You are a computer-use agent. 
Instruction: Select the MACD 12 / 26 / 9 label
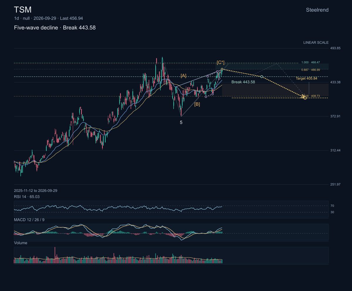tap(29, 219)
